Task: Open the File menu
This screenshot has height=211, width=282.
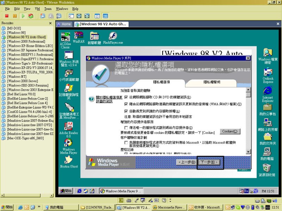Action: (x=7, y=9)
